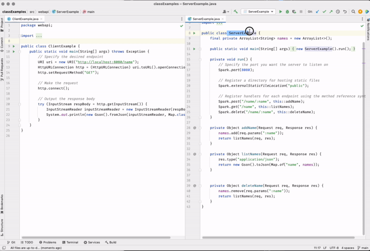Open the TODO panel

[x=28, y=242]
